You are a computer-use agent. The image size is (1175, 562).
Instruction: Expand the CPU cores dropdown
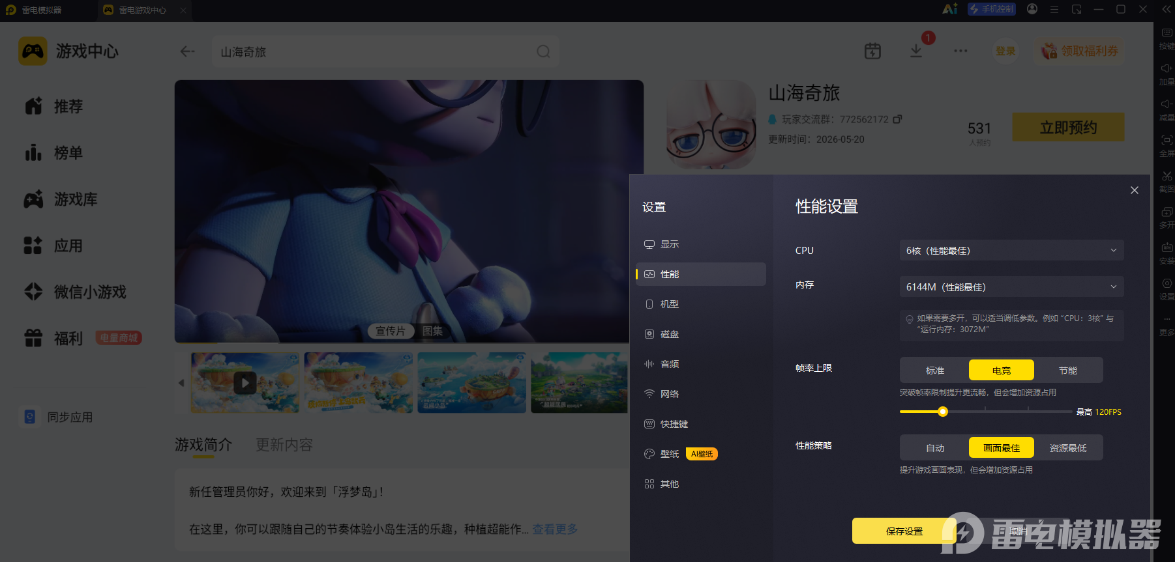tap(1012, 250)
